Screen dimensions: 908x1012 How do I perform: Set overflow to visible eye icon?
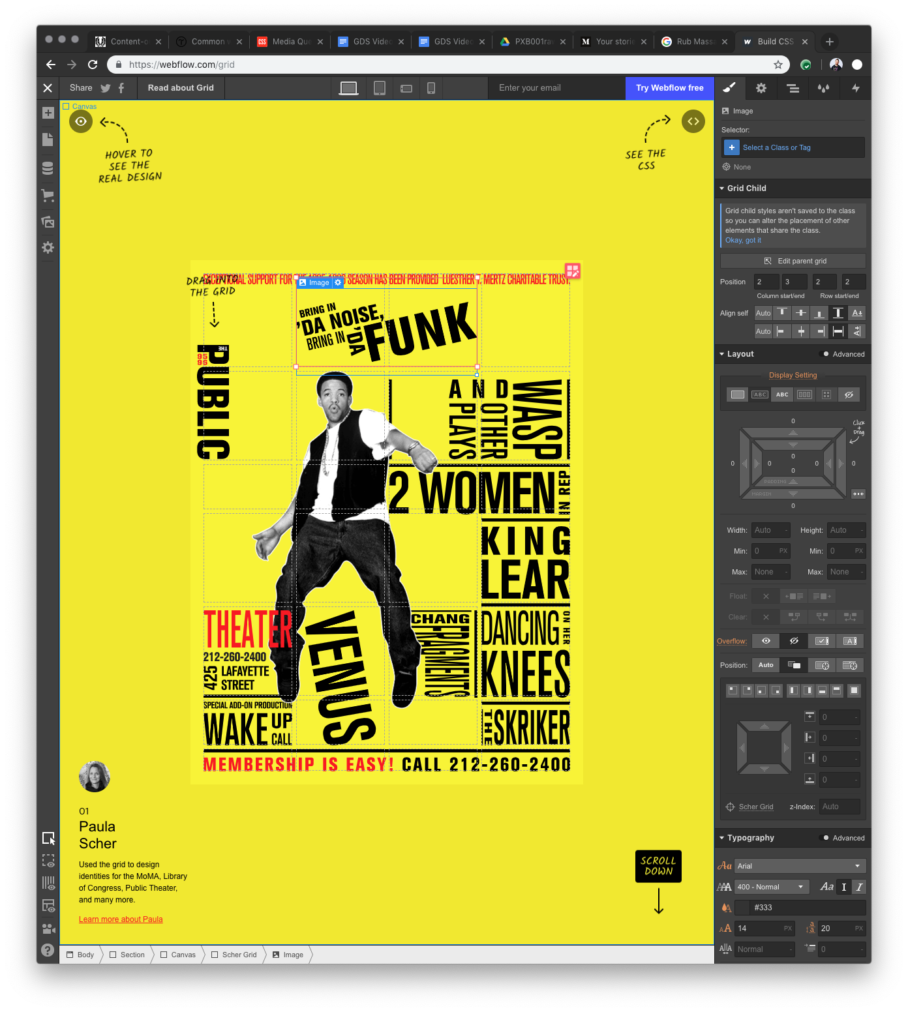[766, 641]
